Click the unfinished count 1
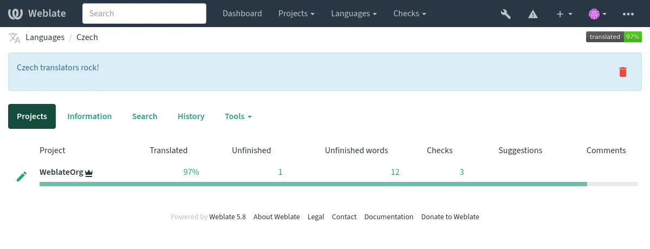The width and height of the screenshot is (650, 249). [x=281, y=173]
